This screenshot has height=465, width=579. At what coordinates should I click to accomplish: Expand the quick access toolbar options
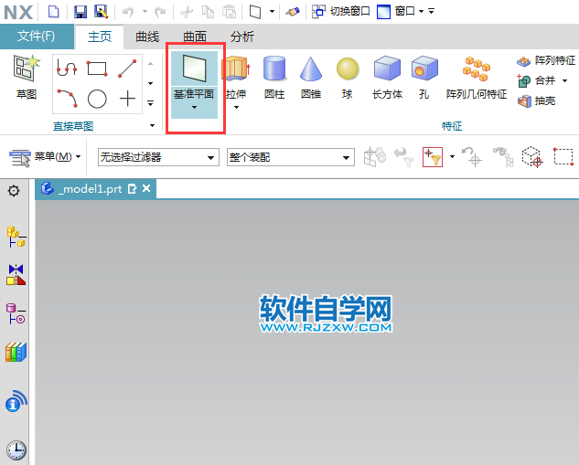[x=432, y=12]
